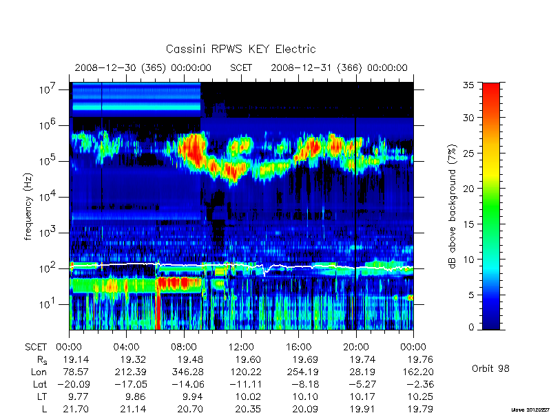Click the colorbar tick label '35'
This screenshot has height=413, width=551.
(x=468, y=85)
